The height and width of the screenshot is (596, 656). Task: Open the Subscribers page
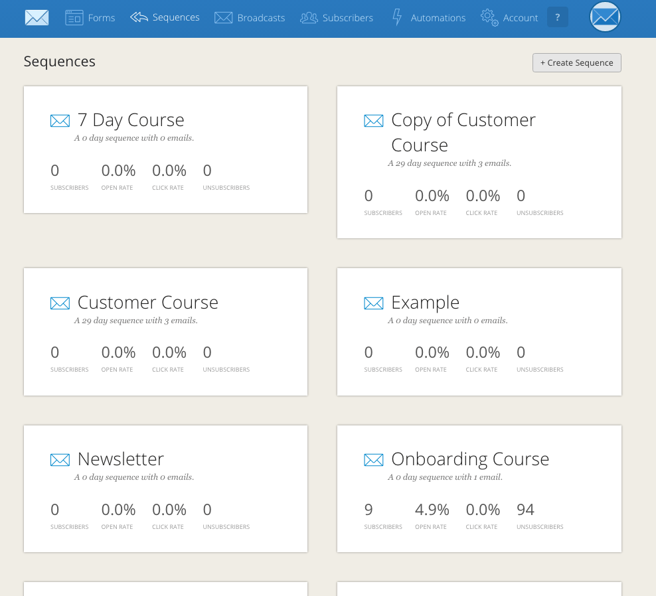(337, 18)
